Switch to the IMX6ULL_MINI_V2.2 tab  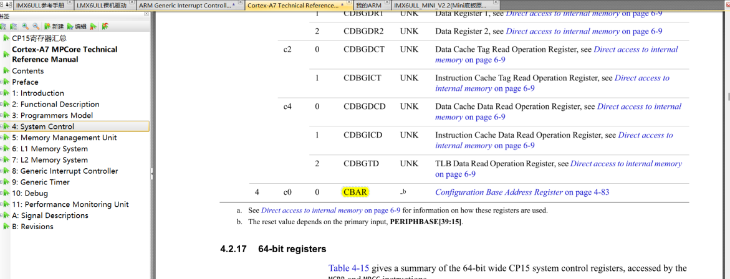[x=446, y=6]
